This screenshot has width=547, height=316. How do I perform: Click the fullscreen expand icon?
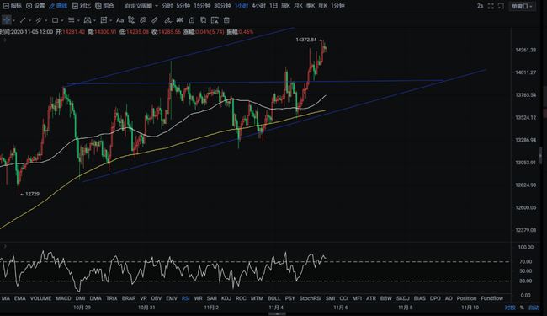pos(491,6)
